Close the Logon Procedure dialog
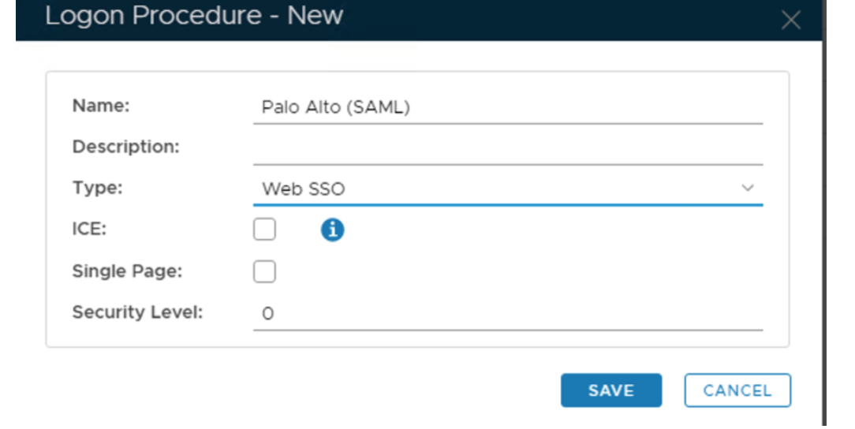The image size is (855, 429). tap(790, 21)
